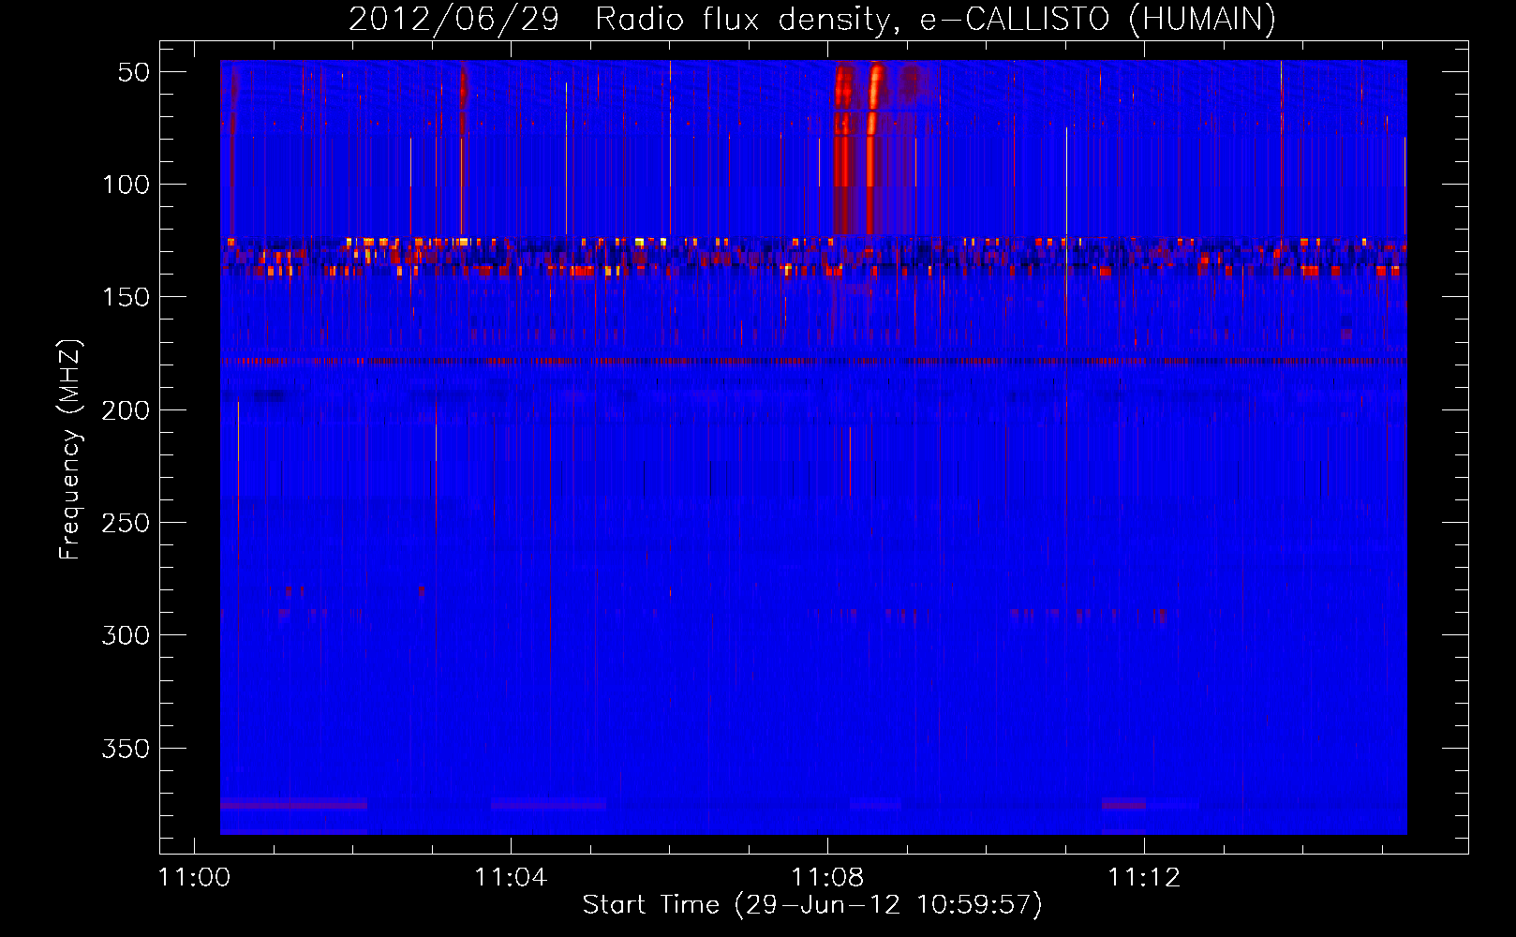Click the 11:04 time tick label
The width and height of the screenshot is (1516, 937).
pyautogui.click(x=511, y=878)
